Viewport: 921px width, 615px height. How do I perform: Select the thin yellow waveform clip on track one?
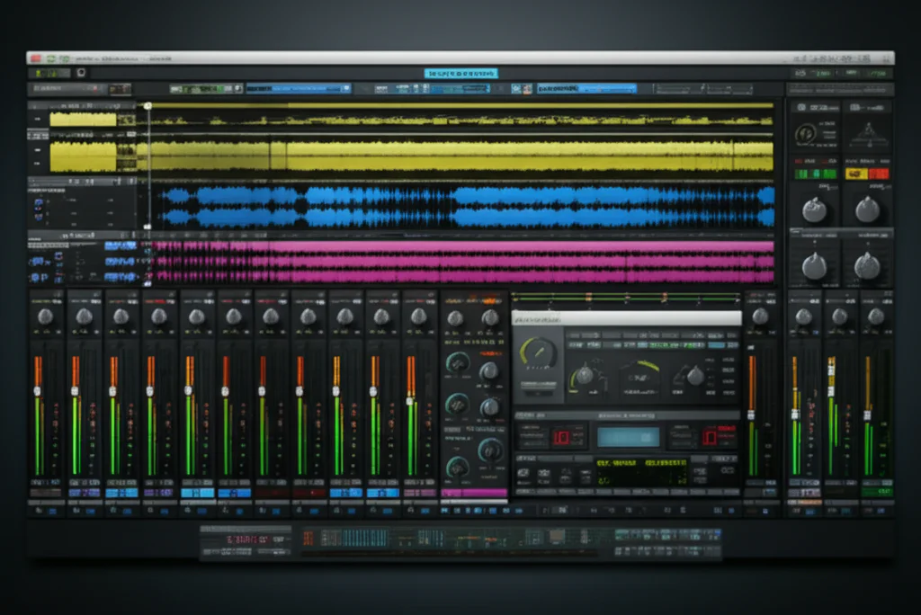[x=460, y=120]
